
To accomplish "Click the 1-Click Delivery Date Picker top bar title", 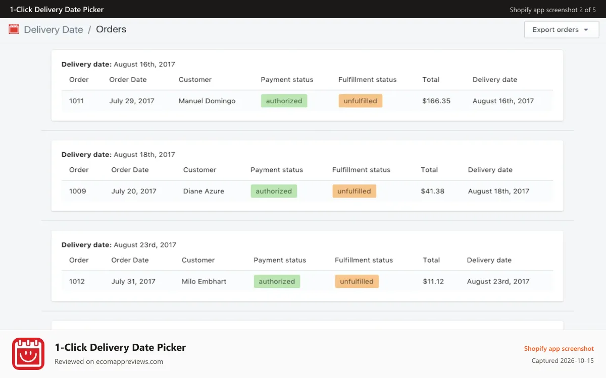I will pyautogui.click(x=57, y=10).
